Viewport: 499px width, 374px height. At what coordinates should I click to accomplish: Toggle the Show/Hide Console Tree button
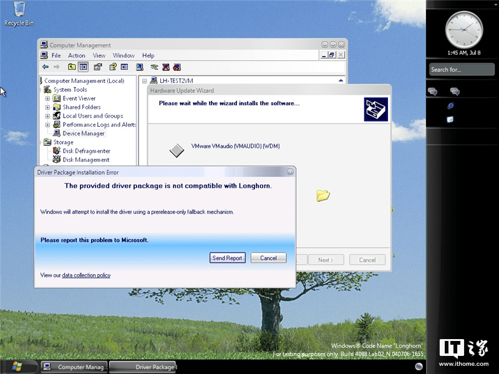(83, 67)
